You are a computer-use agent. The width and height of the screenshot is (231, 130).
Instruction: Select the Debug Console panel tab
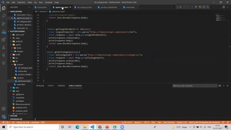coord(75,86)
